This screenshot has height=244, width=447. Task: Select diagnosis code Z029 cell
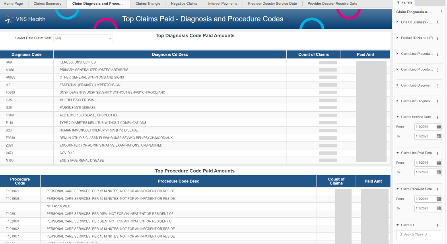[27, 145]
